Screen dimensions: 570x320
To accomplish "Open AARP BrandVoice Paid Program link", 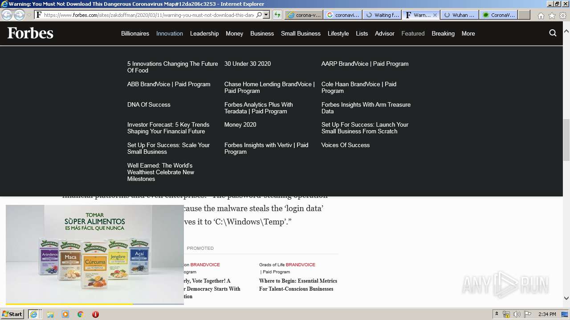I will 365,64.
